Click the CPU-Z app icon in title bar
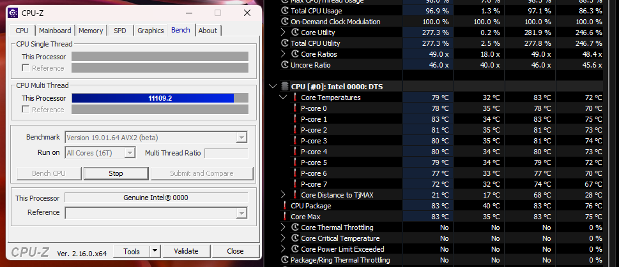 [x=13, y=13]
